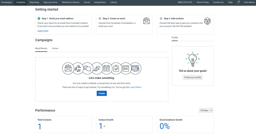Select the landing page browser icon
This screenshot has height=134, width=256.
(126, 68)
